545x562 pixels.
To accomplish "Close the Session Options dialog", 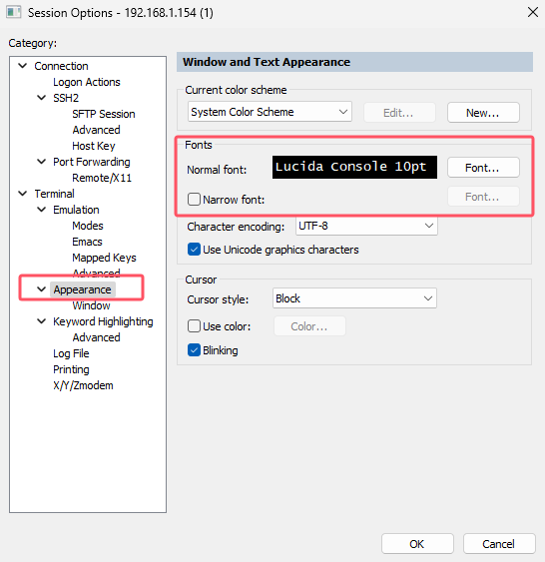I will (x=532, y=12).
